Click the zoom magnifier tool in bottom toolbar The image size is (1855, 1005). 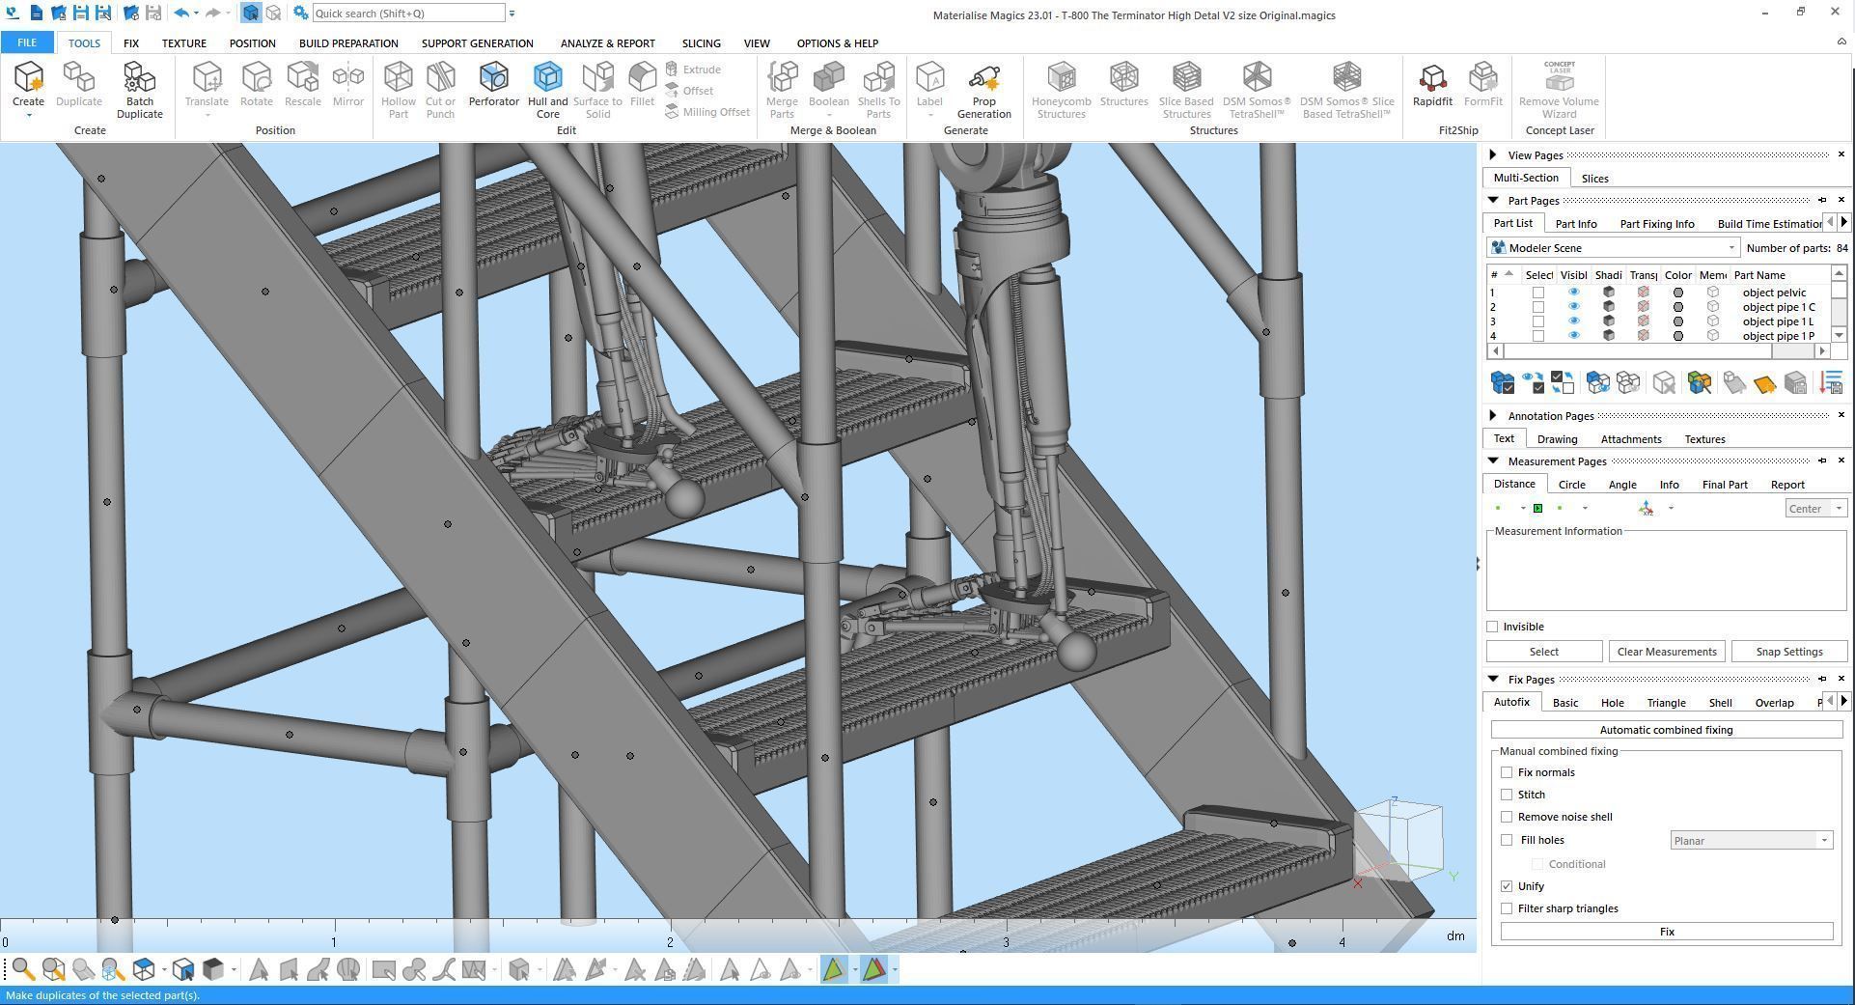(23, 969)
